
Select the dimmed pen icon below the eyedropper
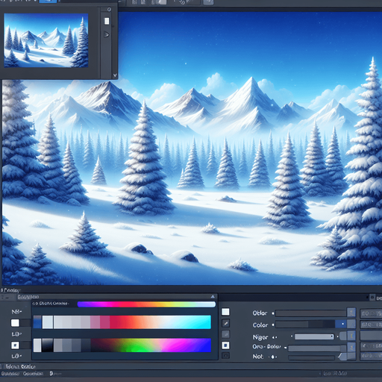point(225,334)
